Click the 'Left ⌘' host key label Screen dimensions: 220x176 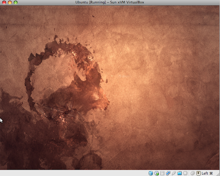tap(207, 173)
